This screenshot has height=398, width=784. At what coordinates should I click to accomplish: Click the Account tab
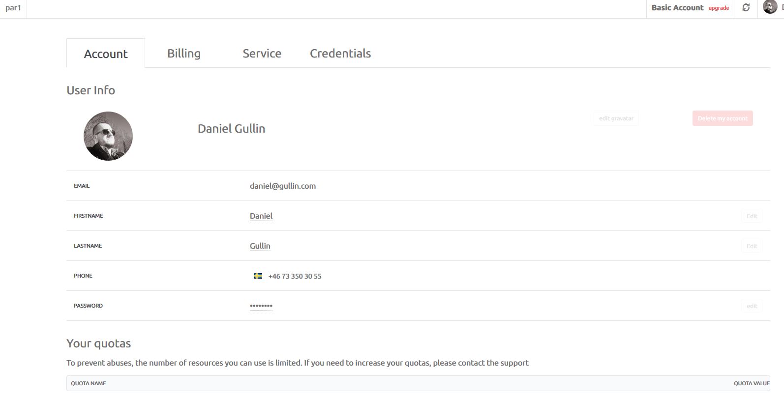(x=106, y=53)
